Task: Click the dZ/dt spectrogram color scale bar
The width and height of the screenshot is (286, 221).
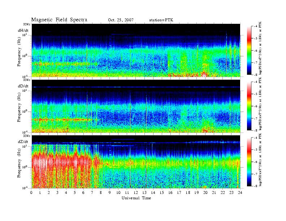Action: click(249, 162)
